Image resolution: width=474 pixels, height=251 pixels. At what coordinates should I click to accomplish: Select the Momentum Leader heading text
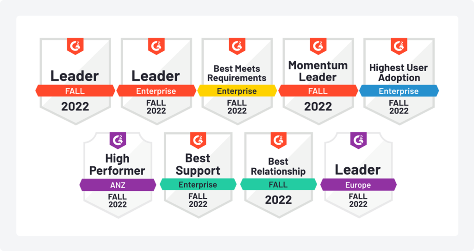pyautogui.click(x=318, y=71)
